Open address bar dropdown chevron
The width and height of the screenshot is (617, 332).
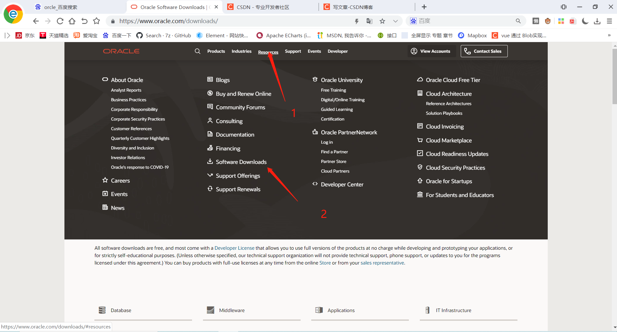click(395, 21)
